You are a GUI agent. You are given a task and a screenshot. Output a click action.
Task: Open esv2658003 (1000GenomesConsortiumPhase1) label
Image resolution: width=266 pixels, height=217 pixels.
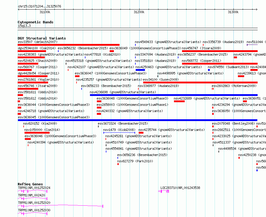[132, 105]
